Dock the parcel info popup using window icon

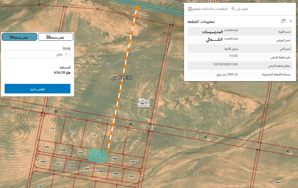click(x=284, y=21)
